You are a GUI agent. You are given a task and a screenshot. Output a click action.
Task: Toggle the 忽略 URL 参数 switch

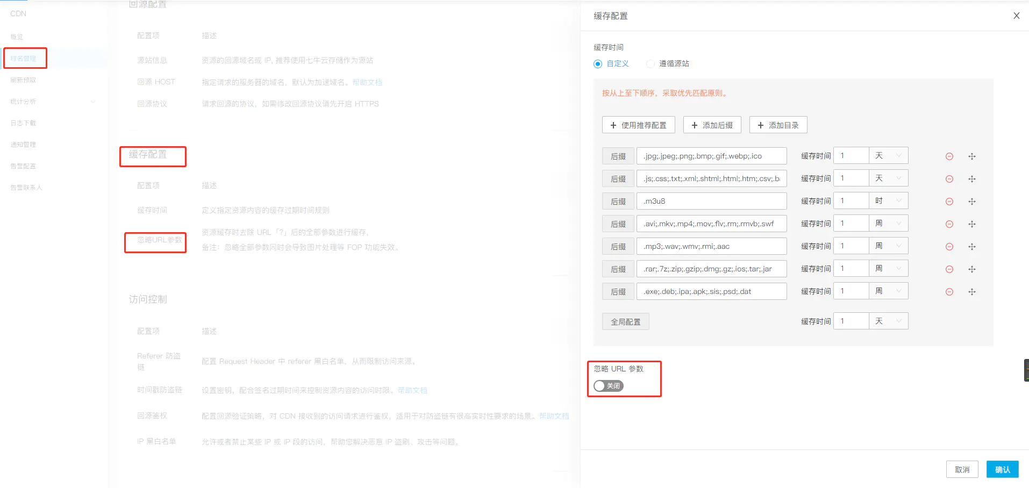pos(608,386)
